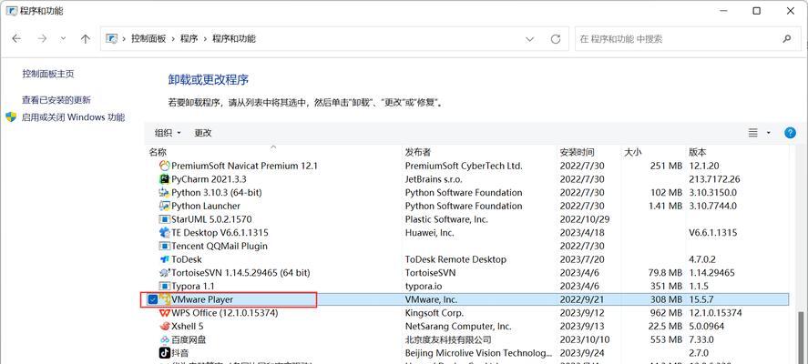Click the 962 MB size cell
Viewport: 808px width, 364px height.
click(666, 313)
